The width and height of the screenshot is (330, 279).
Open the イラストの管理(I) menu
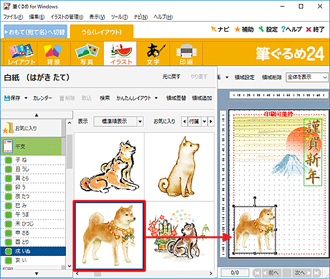(67, 17)
